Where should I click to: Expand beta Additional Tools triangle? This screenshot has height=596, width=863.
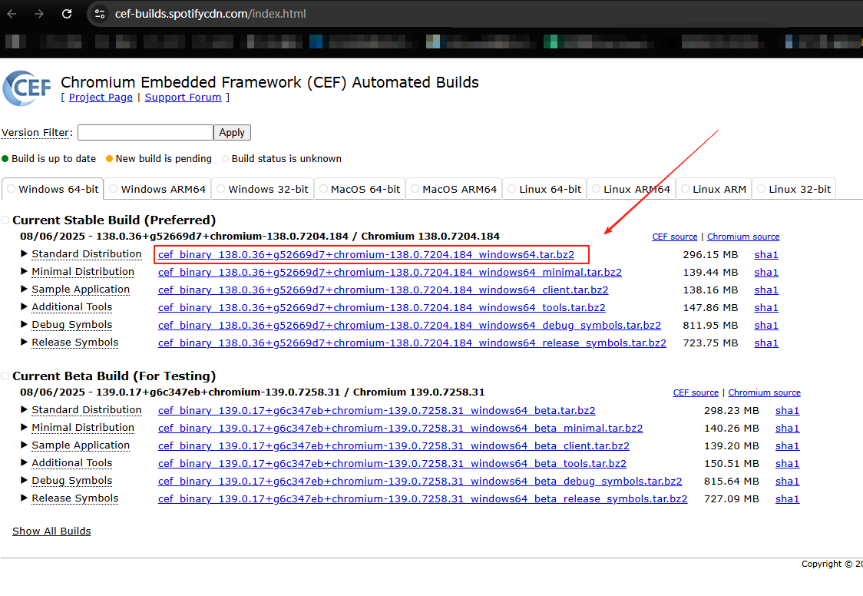[x=24, y=462]
